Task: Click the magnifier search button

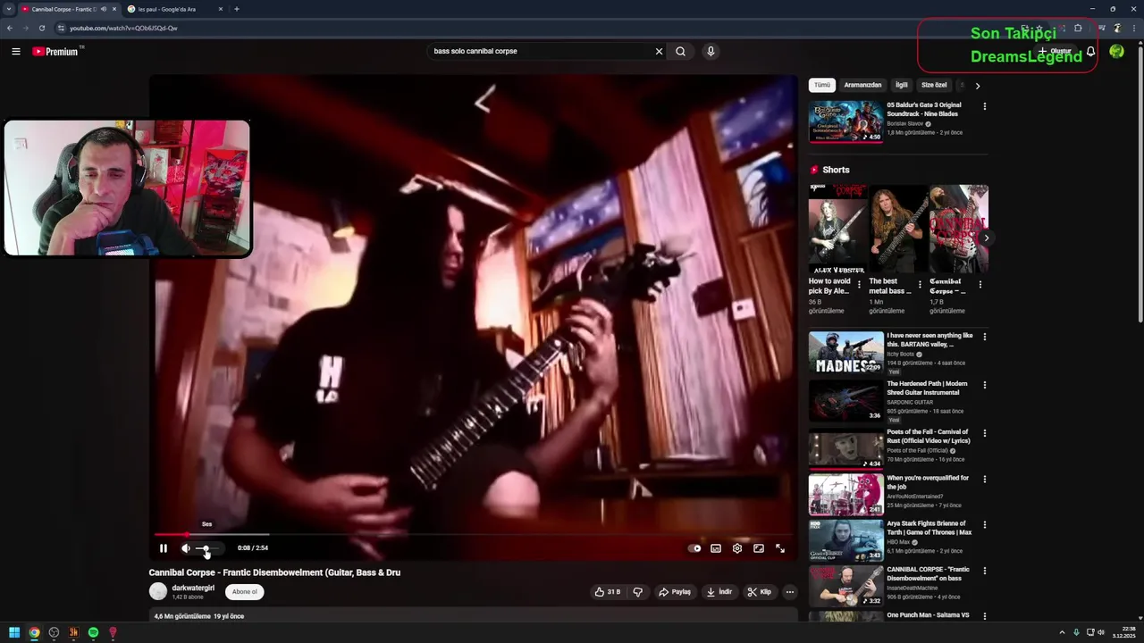Action: click(x=680, y=51)
